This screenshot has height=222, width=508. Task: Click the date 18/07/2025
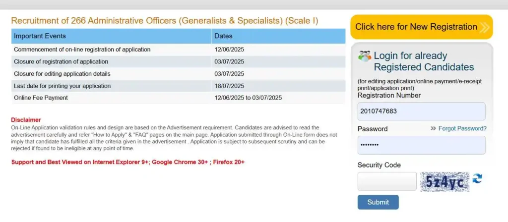[229, 86]
